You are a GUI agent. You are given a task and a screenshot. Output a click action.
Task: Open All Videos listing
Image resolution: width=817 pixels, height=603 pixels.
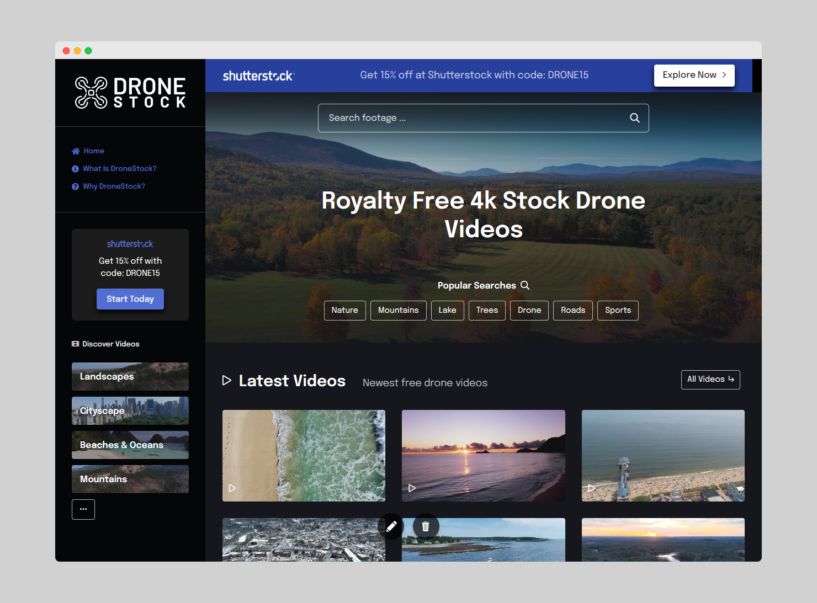pos(710,380)
